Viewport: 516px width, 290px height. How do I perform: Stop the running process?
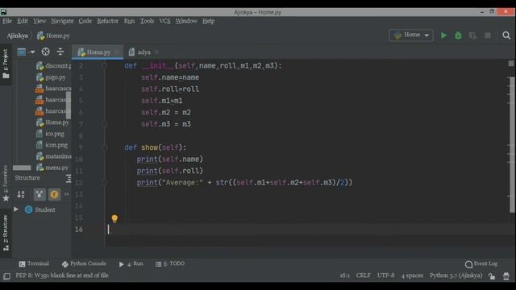tap(487, 35)
